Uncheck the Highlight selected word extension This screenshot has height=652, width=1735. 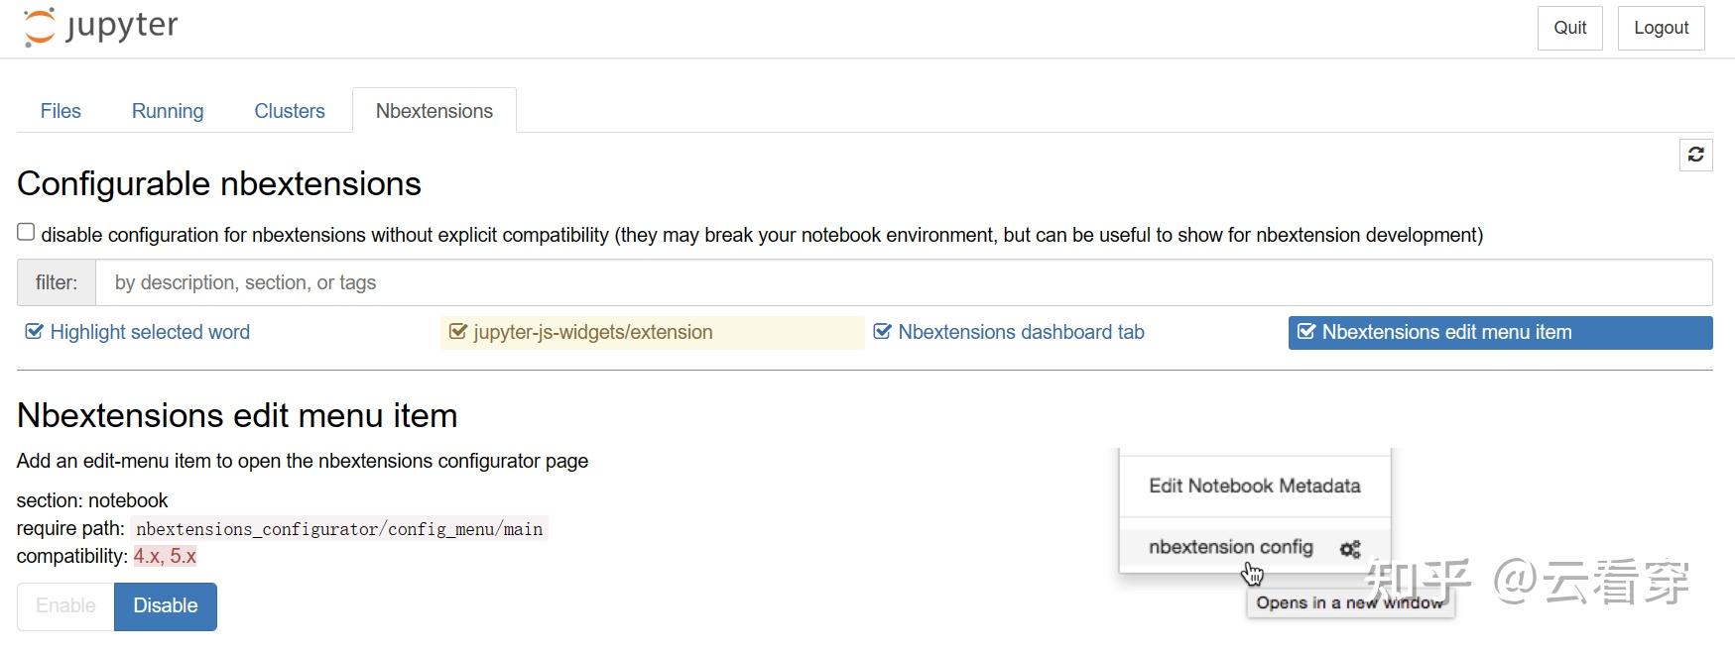(x=33, y=331)
